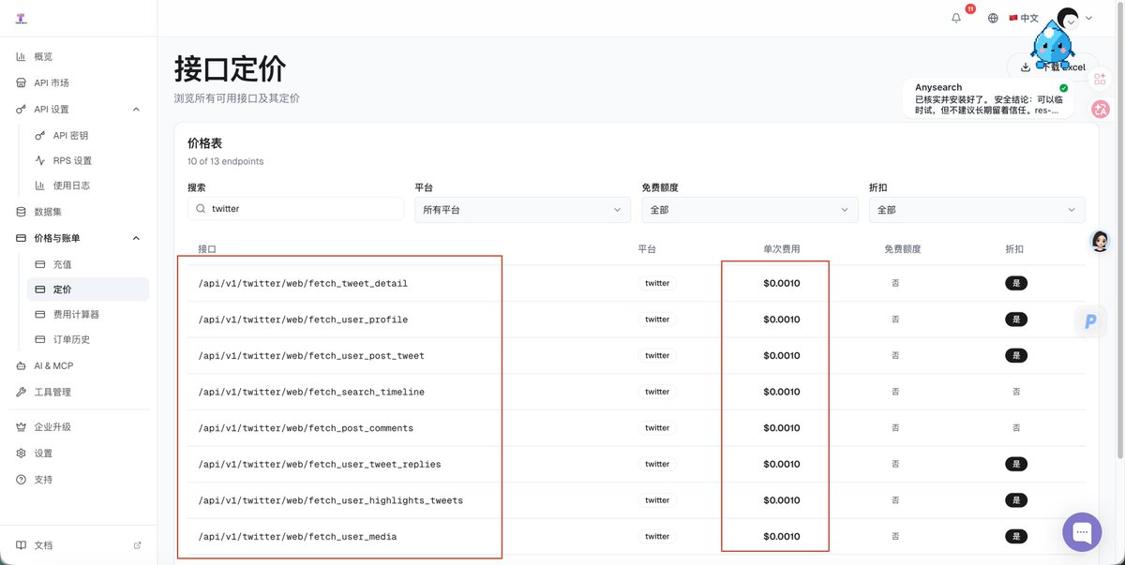Viewport: 1125px width, 565px height.
Task: Sort by 单次费用 column header
Action: [x=782, y=249]
